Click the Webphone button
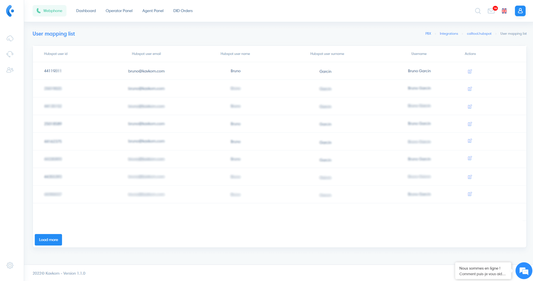The image size is (533, 281). point(50,11)
